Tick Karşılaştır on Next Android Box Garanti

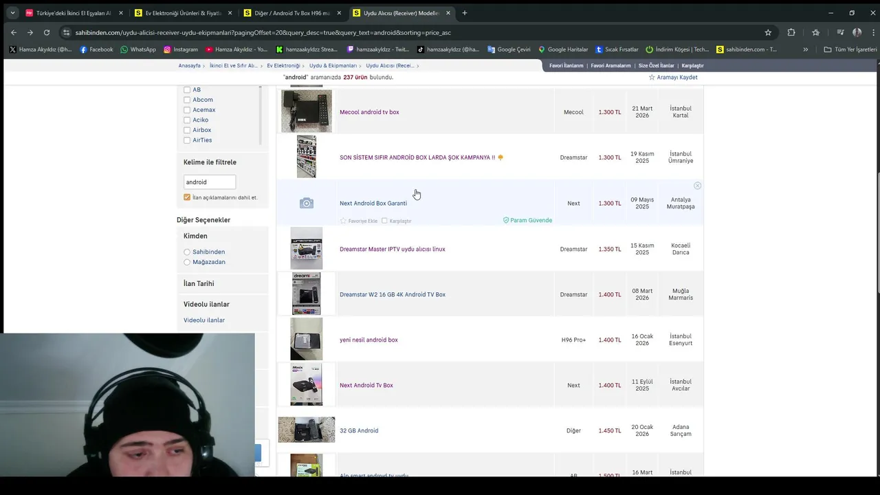click(384, 221)
